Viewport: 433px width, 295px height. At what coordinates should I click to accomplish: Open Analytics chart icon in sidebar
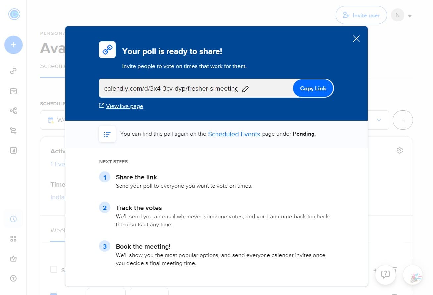click(x=13, y=150)
